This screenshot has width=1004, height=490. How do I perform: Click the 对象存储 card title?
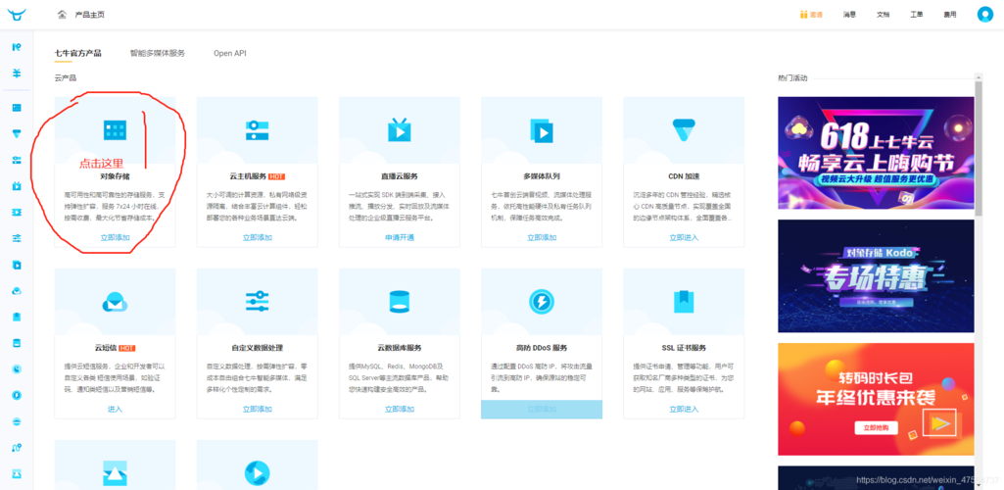point(116,175)
